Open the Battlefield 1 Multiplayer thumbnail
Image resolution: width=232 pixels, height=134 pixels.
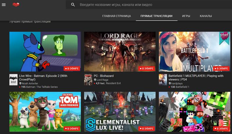click(195, 52)
